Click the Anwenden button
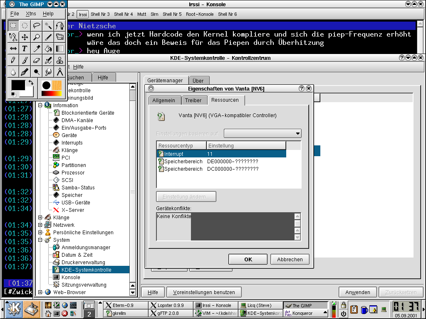The image size is (426, 319). click(x=357, y=292)
